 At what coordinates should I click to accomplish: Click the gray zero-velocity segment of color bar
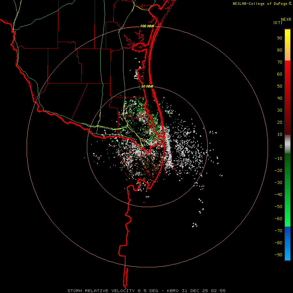[x=287, y=144]
